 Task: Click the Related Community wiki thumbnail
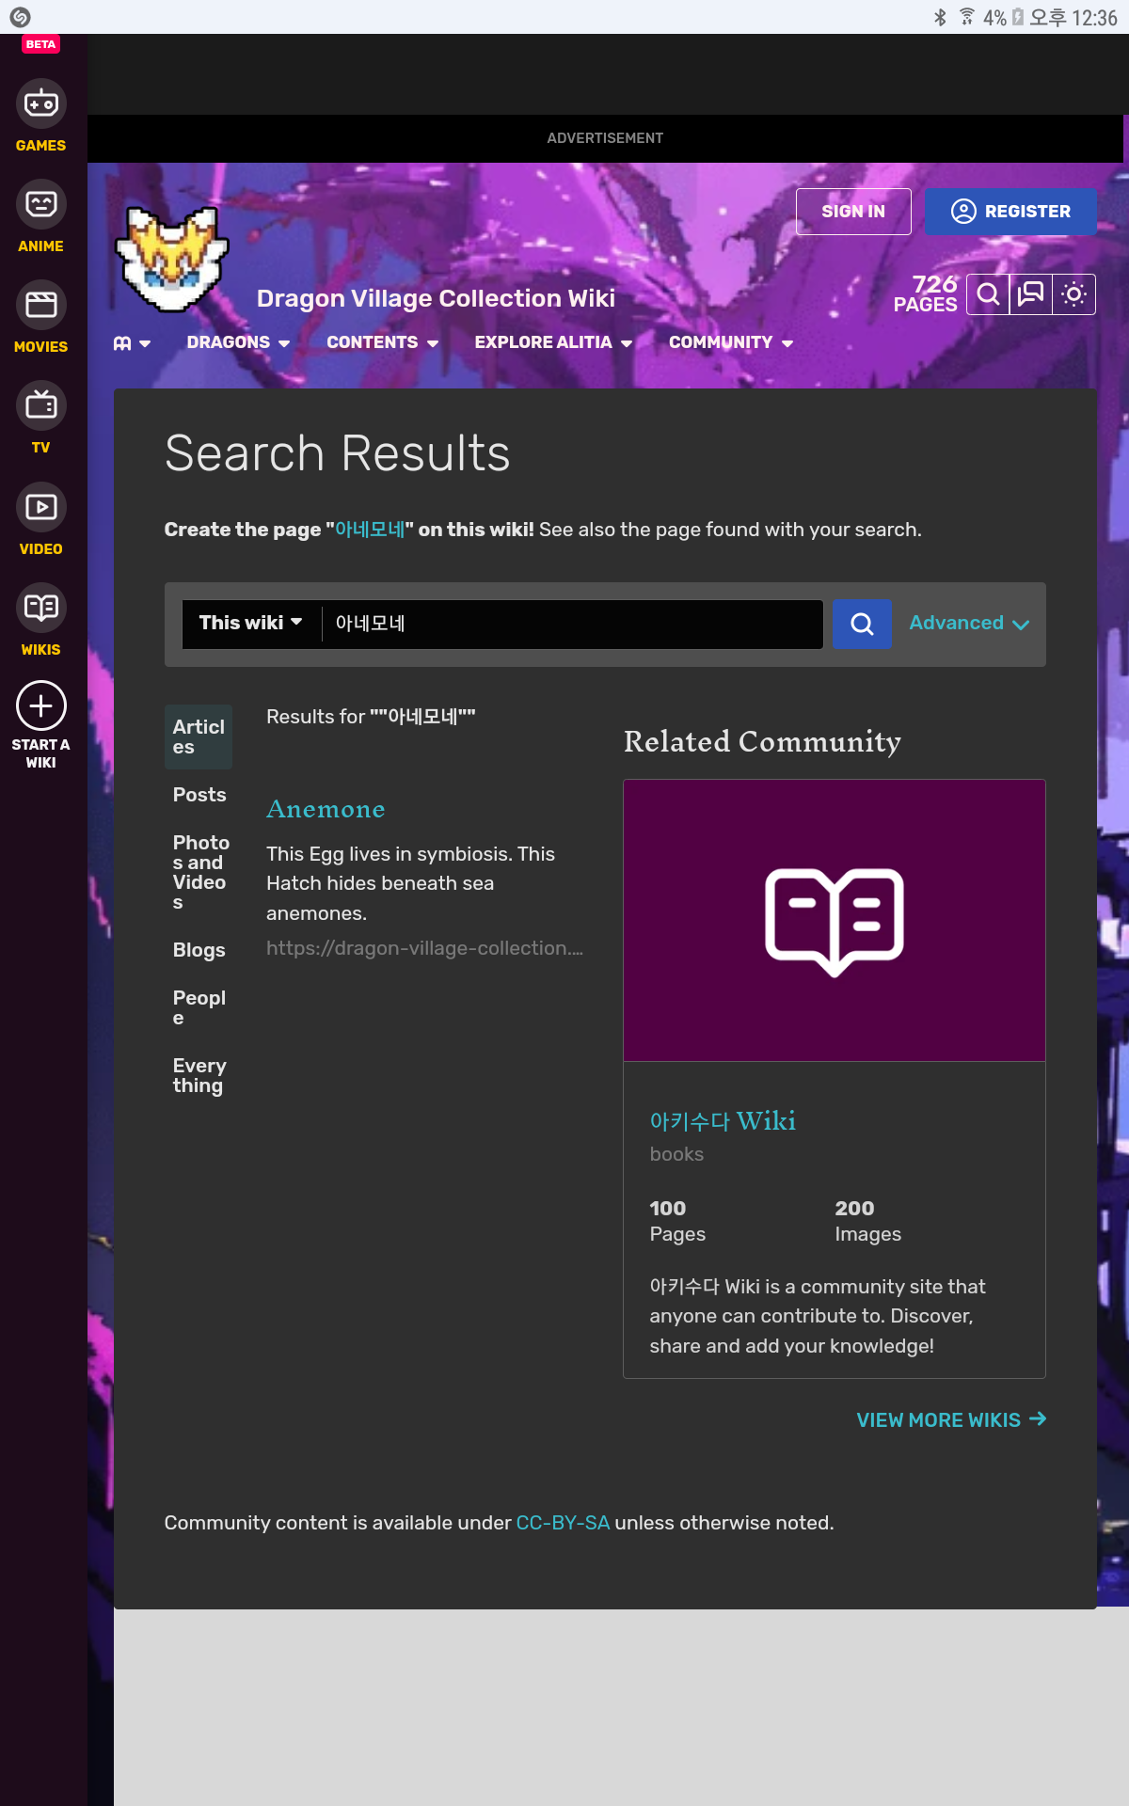point(834,920)
